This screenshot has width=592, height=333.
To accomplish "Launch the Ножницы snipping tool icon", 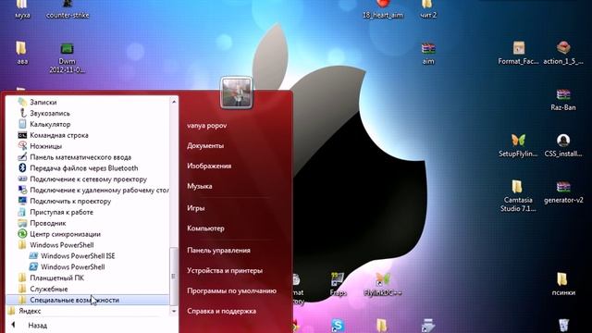I will click(22, 146).
